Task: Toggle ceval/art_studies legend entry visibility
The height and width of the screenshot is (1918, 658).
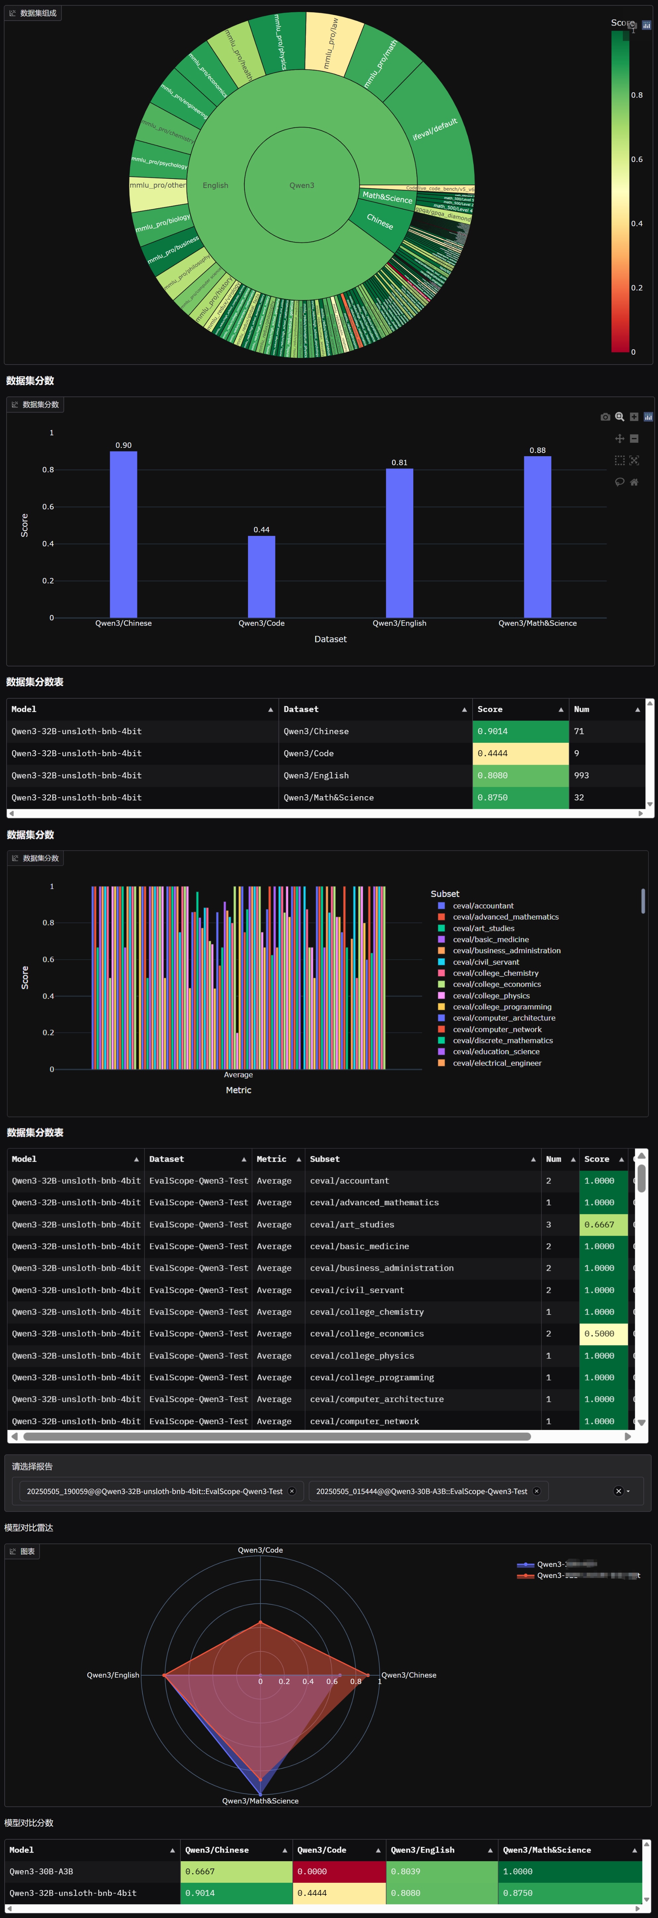Action: [x=483, y=928]
